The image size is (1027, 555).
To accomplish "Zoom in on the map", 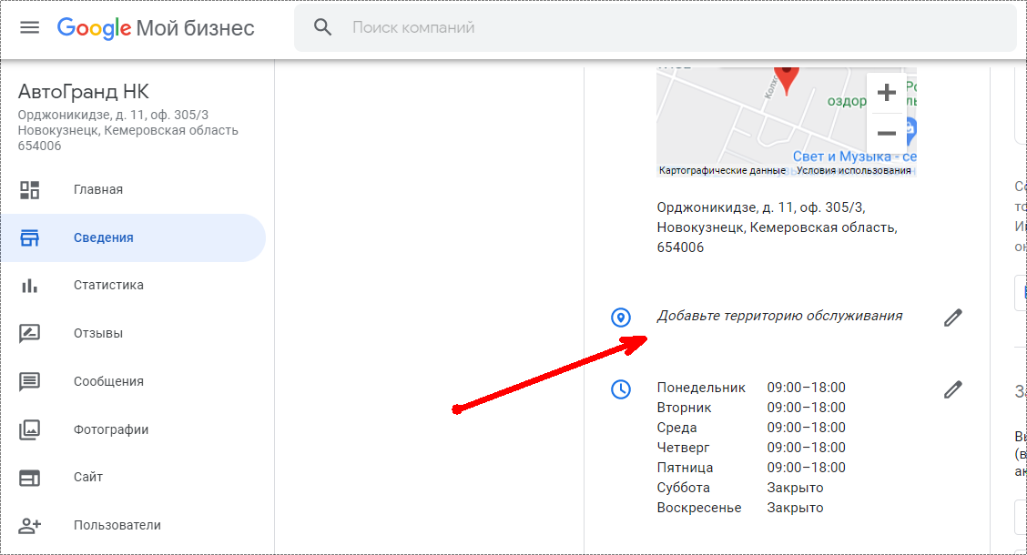I will point(886,92).
